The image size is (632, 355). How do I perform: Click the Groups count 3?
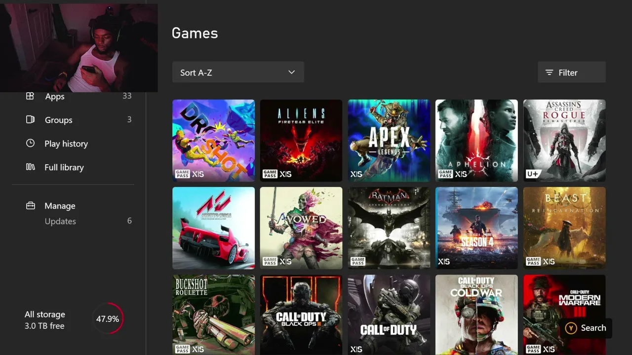(129, 120)
